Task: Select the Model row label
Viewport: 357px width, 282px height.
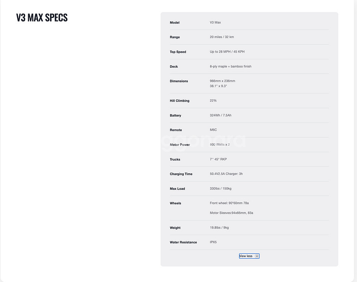Action: point(175,23)
